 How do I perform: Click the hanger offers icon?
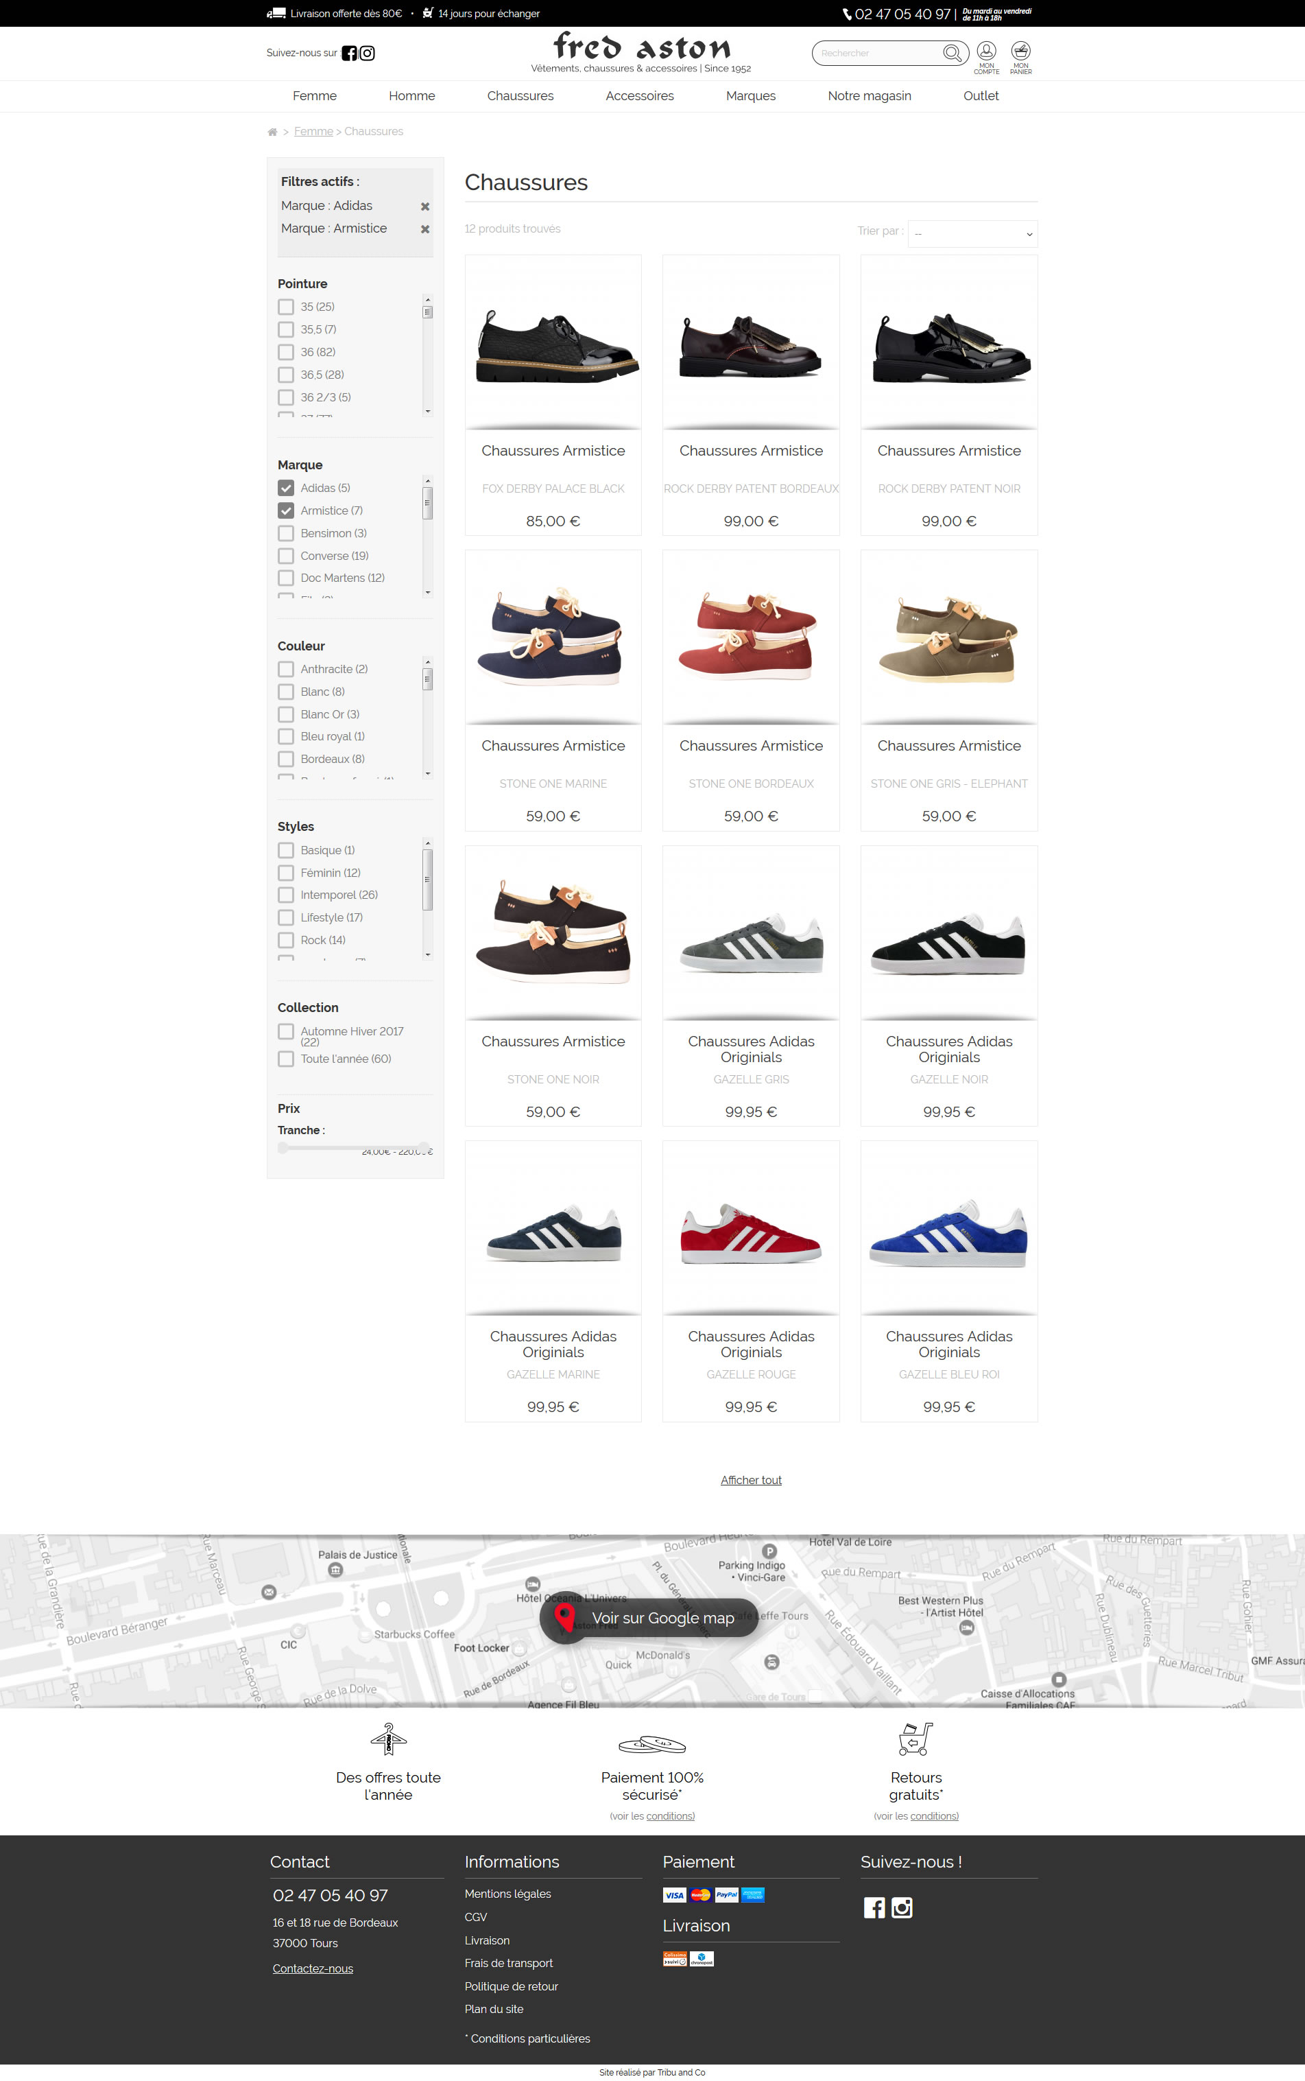pyautogui.click(x=388, y=1739)
